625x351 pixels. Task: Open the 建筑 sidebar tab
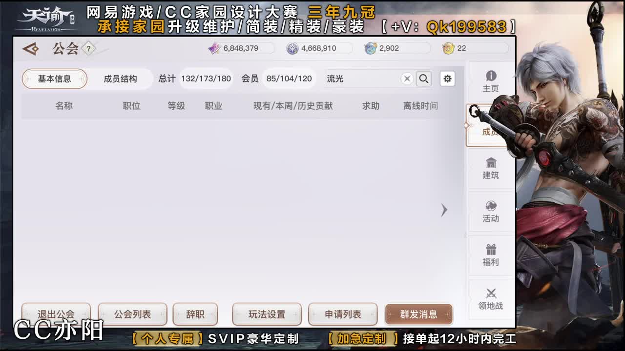coord(491,168)
